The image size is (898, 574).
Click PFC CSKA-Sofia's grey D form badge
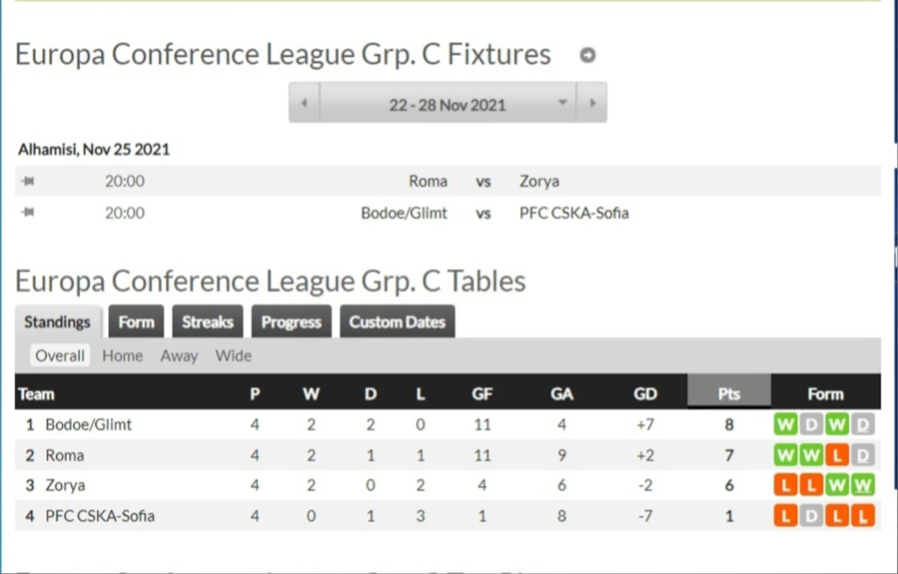tap(811, 516)
